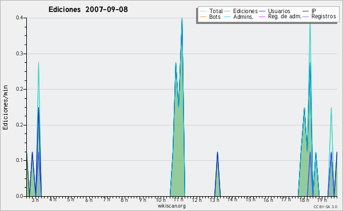Click the '13 h' x-axis label
The image size is (343, 211).
click(214, 200)
